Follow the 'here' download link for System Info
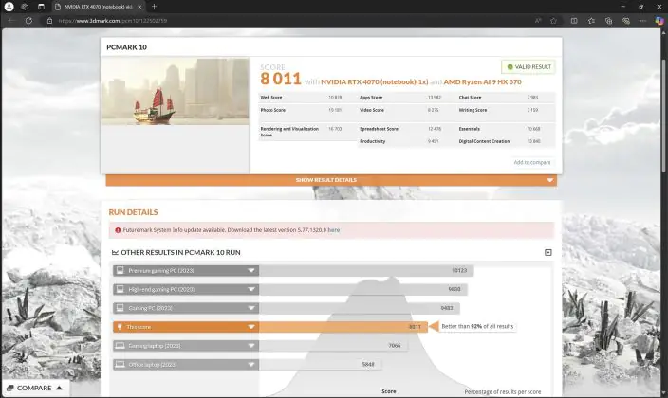The width and height of the screenshot is (668, 398). tap(334, 230)
